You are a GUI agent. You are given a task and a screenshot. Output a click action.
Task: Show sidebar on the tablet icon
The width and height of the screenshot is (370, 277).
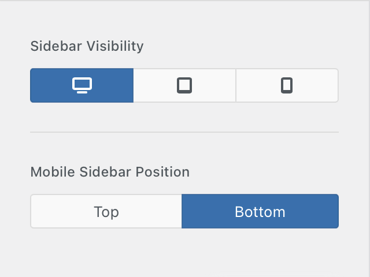[184, 85]
